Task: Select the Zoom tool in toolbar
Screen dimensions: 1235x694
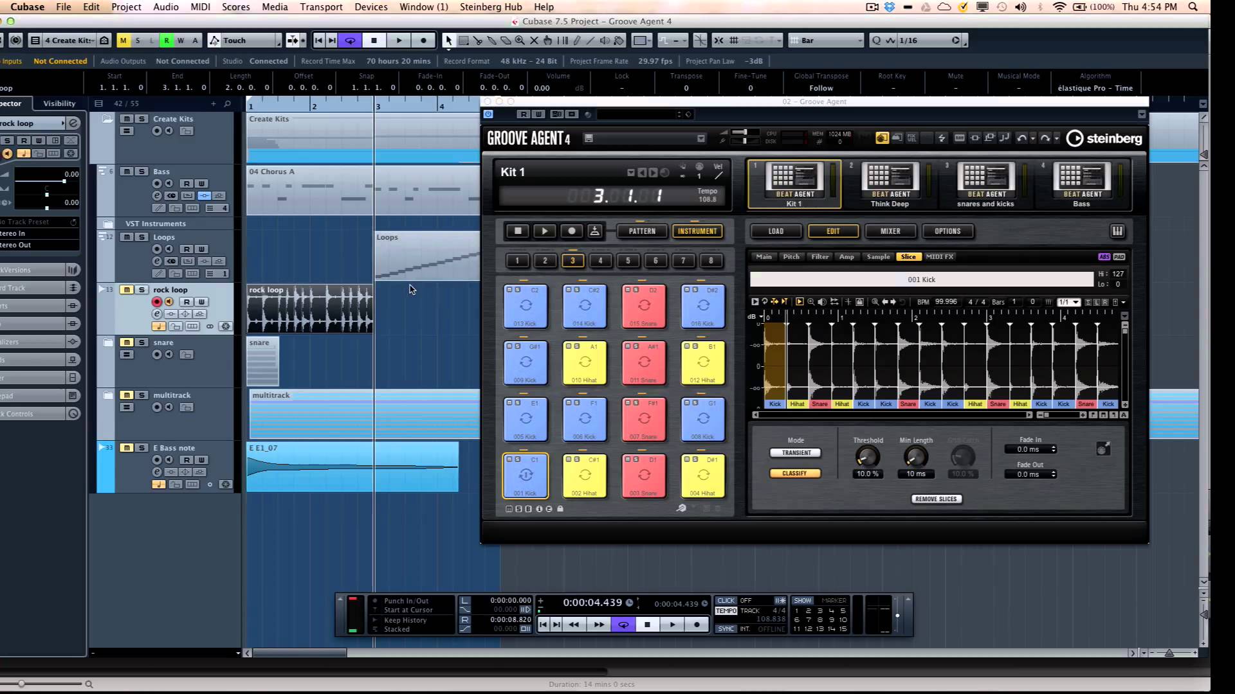Action: pyautogui.click(x=520, y=40)
